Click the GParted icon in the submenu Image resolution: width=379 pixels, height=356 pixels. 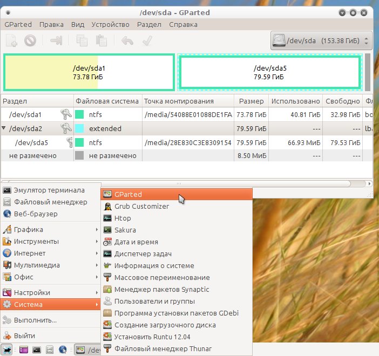[x=107, y=194]
